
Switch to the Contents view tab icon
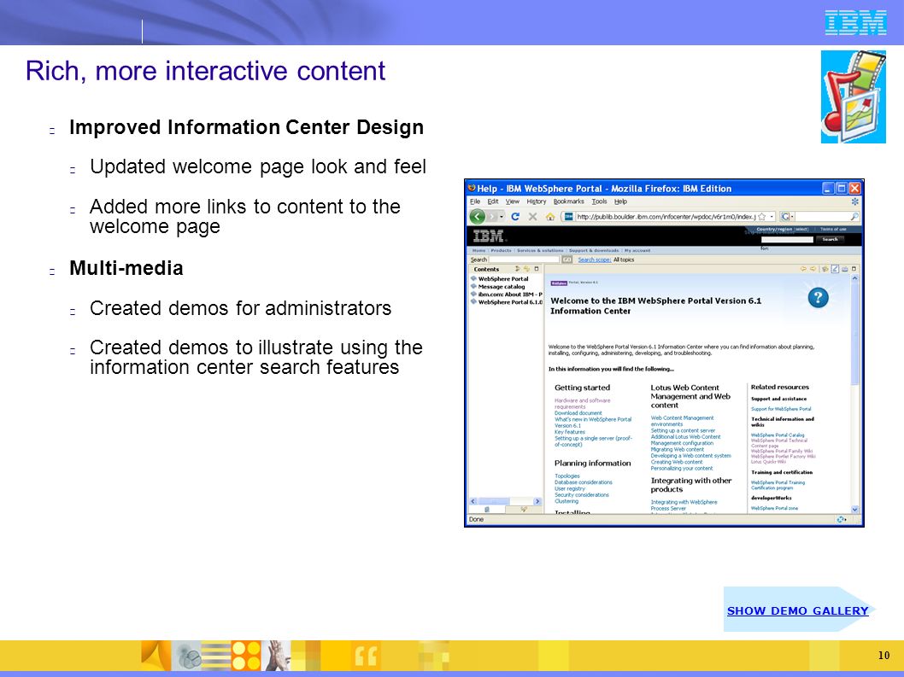click(487, 510)
